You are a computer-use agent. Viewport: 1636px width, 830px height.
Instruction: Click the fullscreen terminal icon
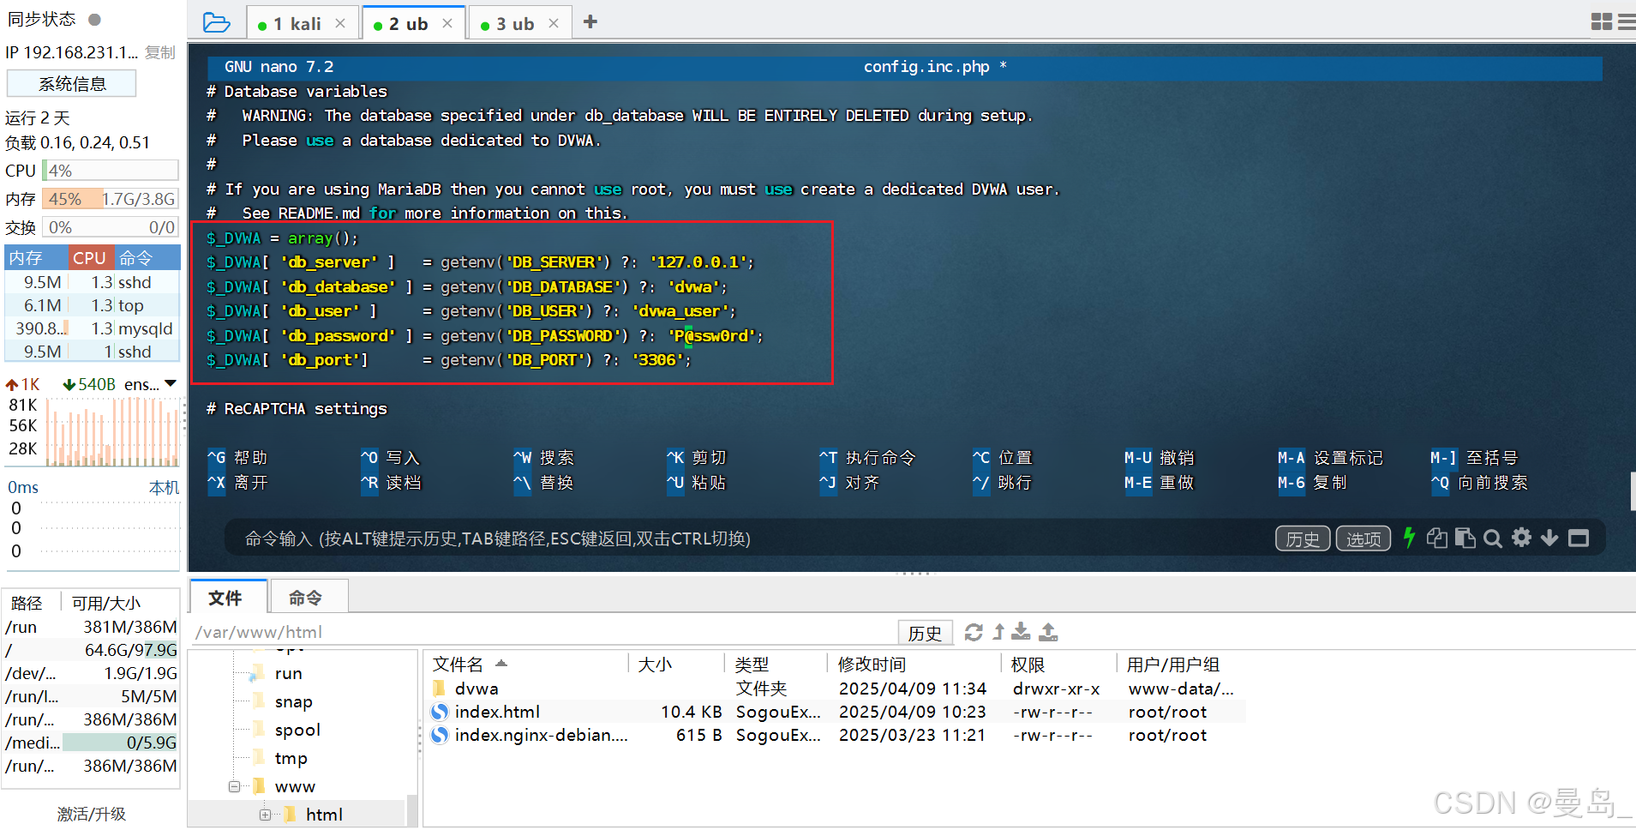pos(1579,538)
